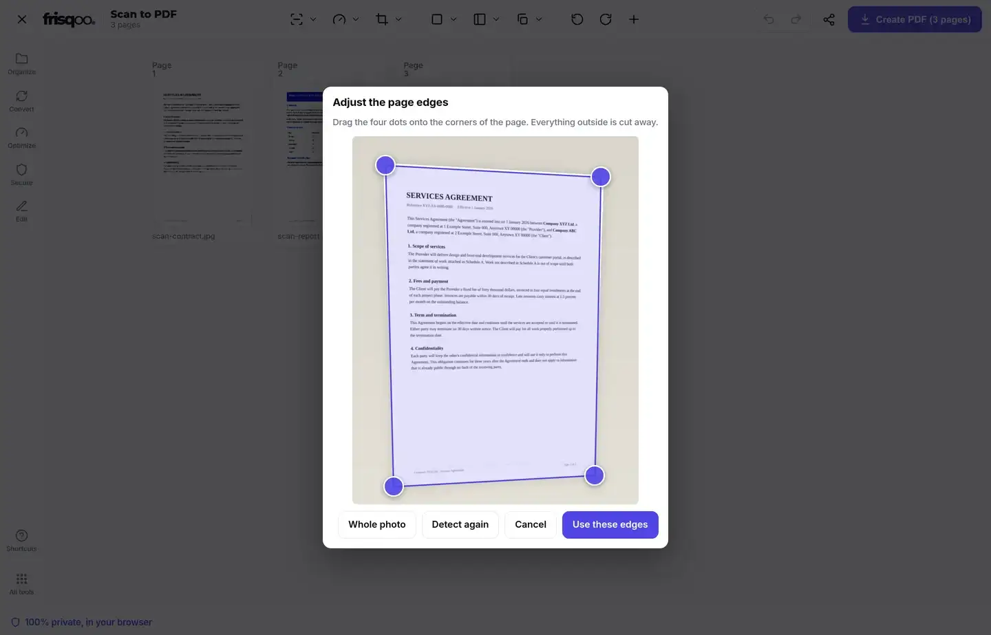Screen dimensions: 991x635
Task: Expand the gauge icon dropdown arrow
Action: point(356,19)
